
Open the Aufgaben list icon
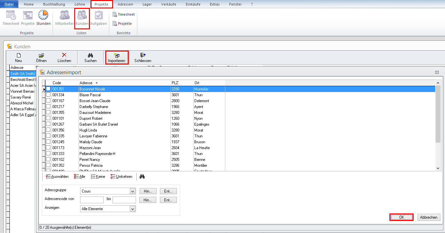click(98, 18)
